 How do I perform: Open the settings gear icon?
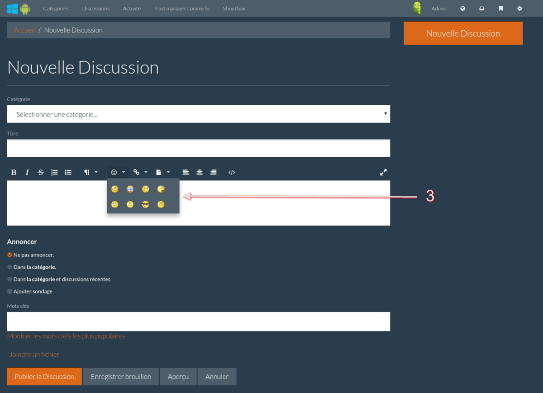coord(519,9)
